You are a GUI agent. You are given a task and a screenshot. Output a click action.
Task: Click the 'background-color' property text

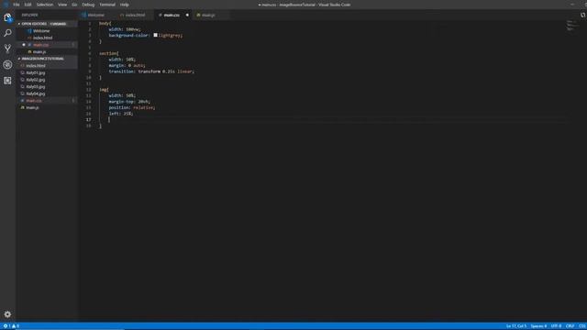128,35
